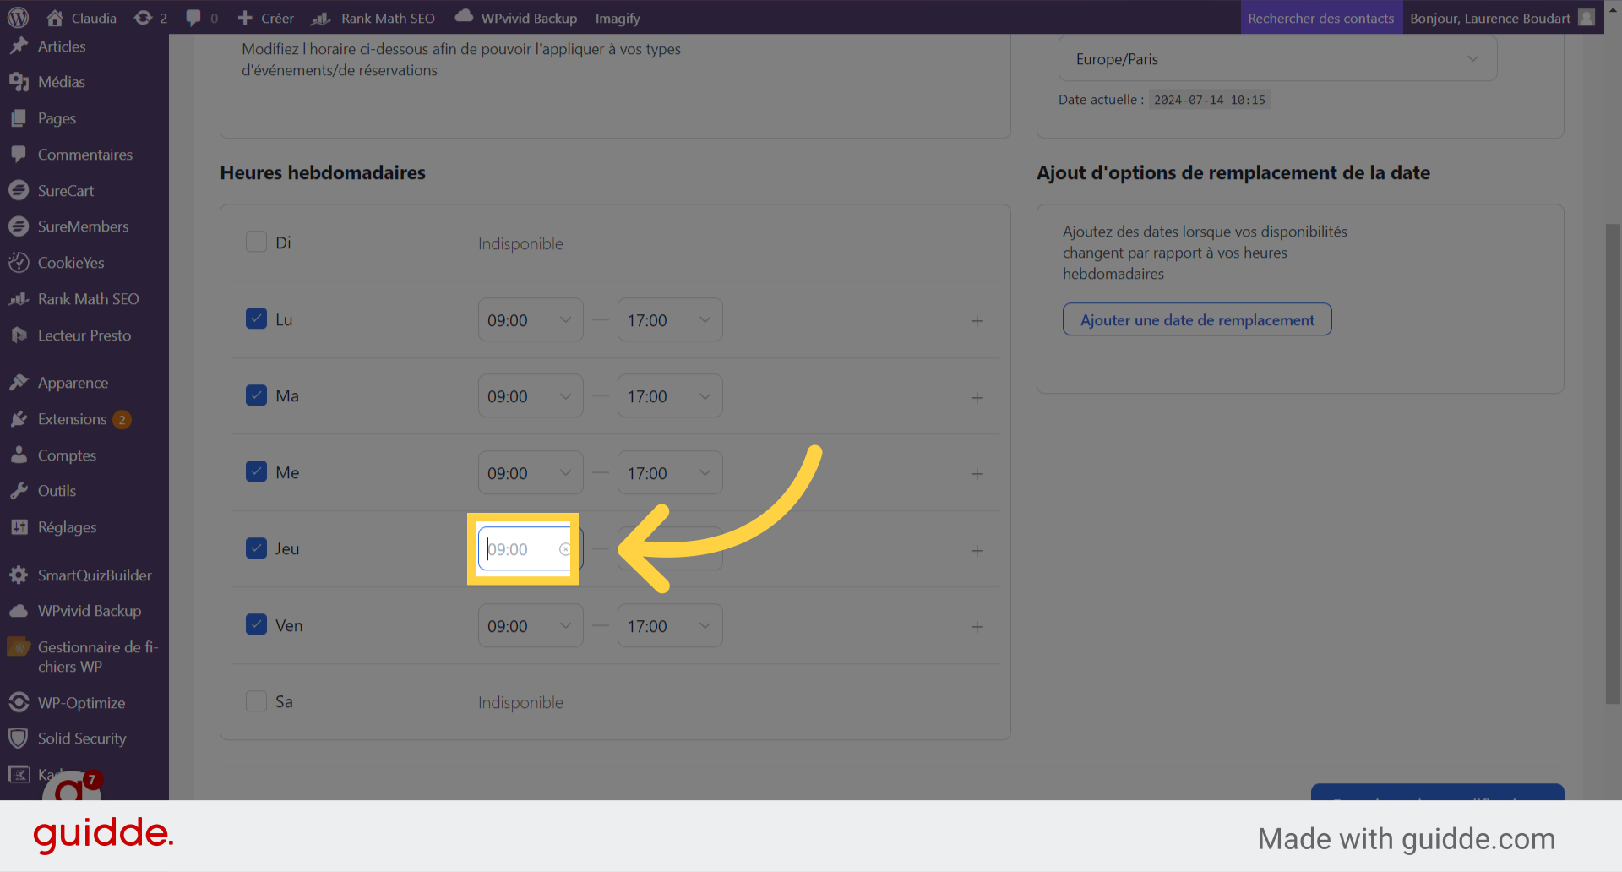Click the user avatar icon
Image resolution: width=1622 pixels, height=872 pixels.
[x=1587, y=18]
